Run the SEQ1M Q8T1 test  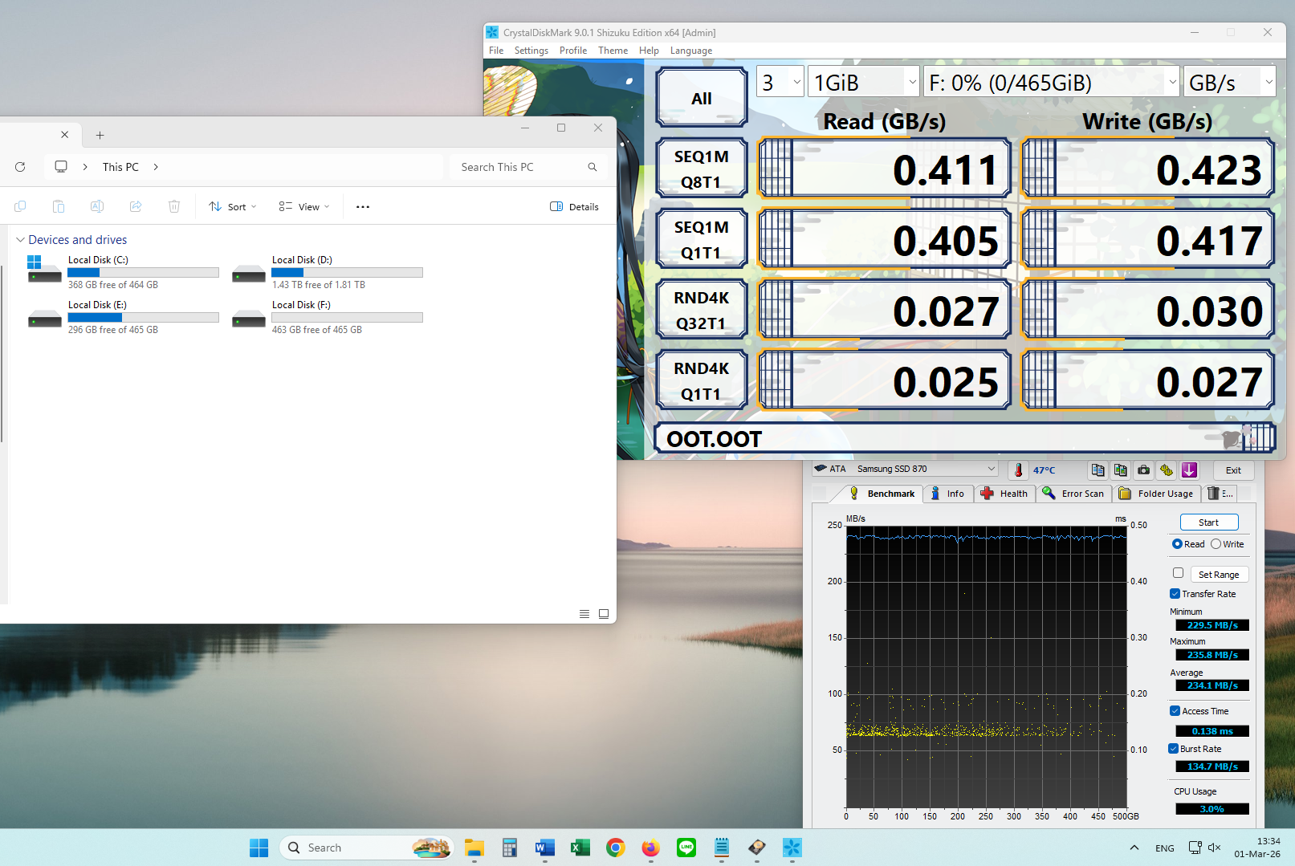701,169
